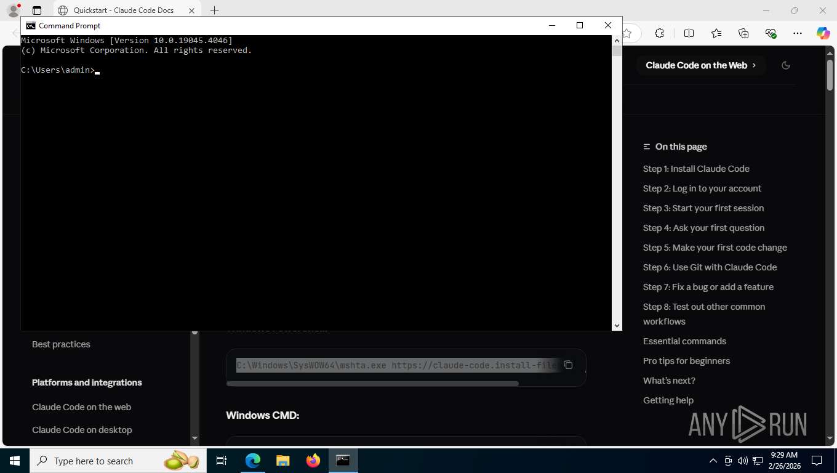Click the Command Prompt scrollbar up arrow
The width and height of the screenshot is (837, 473).
pos(617,40)
